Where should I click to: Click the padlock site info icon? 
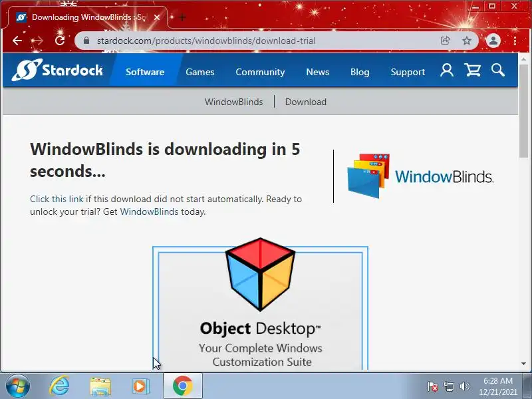(x=86, y=41)
